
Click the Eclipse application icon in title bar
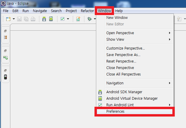tap(3, 4)
